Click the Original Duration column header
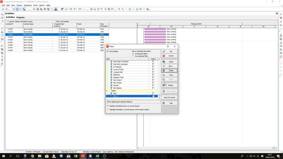Viewport: 283px width, 159px height. click(x=56, y=25)
